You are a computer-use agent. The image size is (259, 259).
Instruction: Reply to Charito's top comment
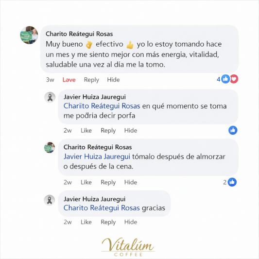(x=91, y=80)
